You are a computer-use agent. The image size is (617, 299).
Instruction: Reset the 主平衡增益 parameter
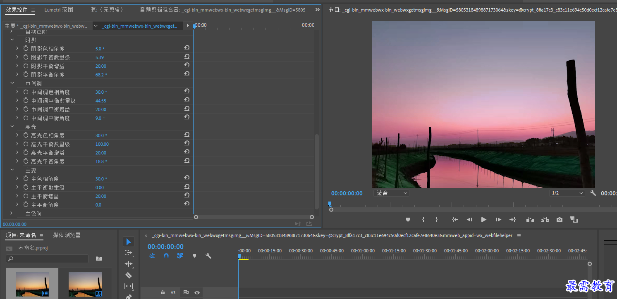pyautogui.click(x=187, y=196)
